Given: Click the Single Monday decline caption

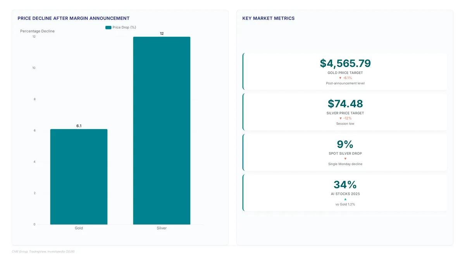Looking at the screenshot, I should [345, 164].
